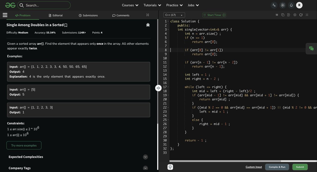Click the Search input field
The height and width of the screenshot is (172, 317).
coord(44,5)
